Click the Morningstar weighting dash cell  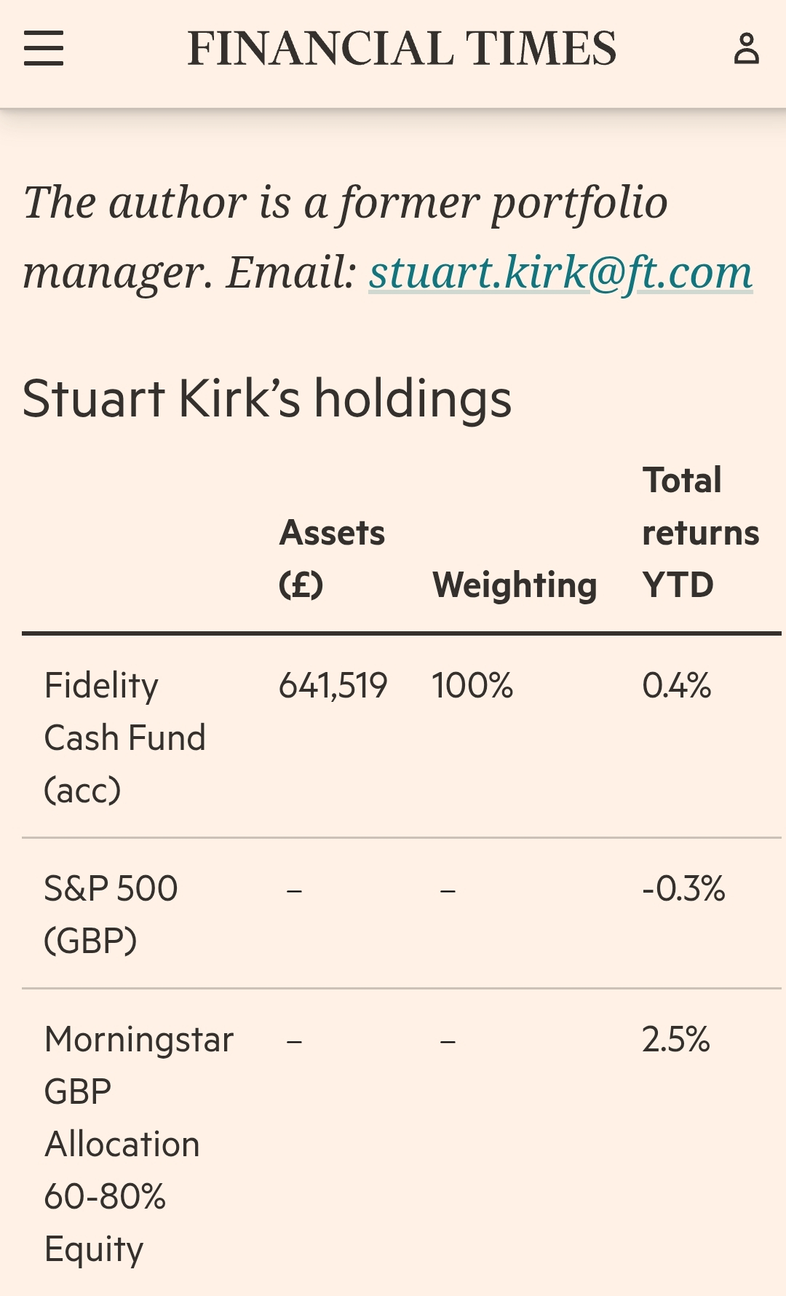click(x=448, y=1042)
